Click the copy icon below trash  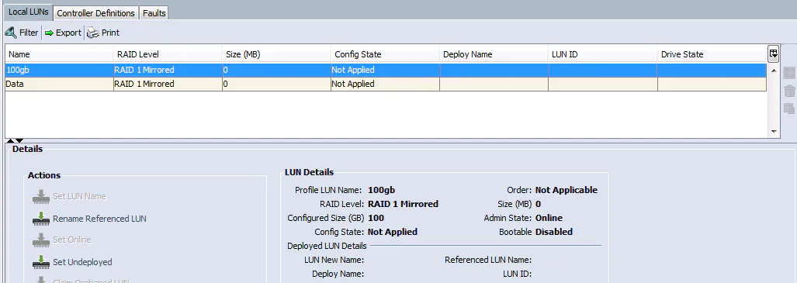point(789,109)
